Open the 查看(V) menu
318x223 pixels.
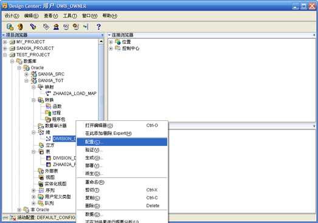coord(51,16)
